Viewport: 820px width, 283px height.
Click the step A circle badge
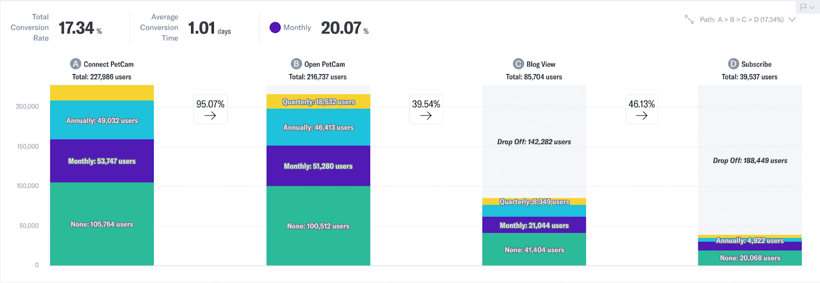[76, 64]
